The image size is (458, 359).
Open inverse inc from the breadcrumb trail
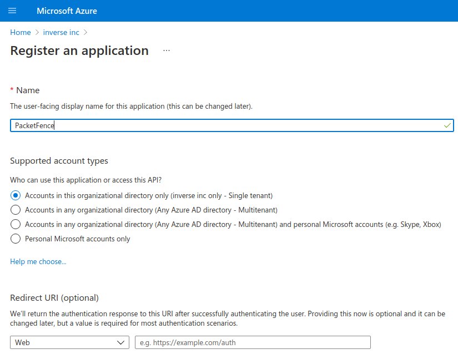(61, 32)
